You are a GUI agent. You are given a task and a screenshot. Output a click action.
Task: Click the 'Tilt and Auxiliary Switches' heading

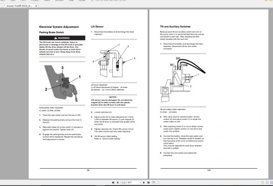(175, 26)
